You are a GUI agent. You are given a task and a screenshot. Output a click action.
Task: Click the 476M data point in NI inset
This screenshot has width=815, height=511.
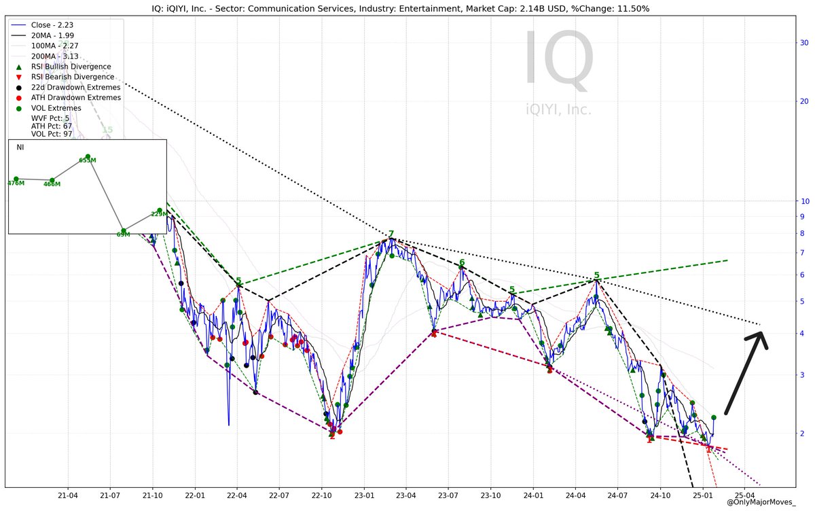click(16, 179)
